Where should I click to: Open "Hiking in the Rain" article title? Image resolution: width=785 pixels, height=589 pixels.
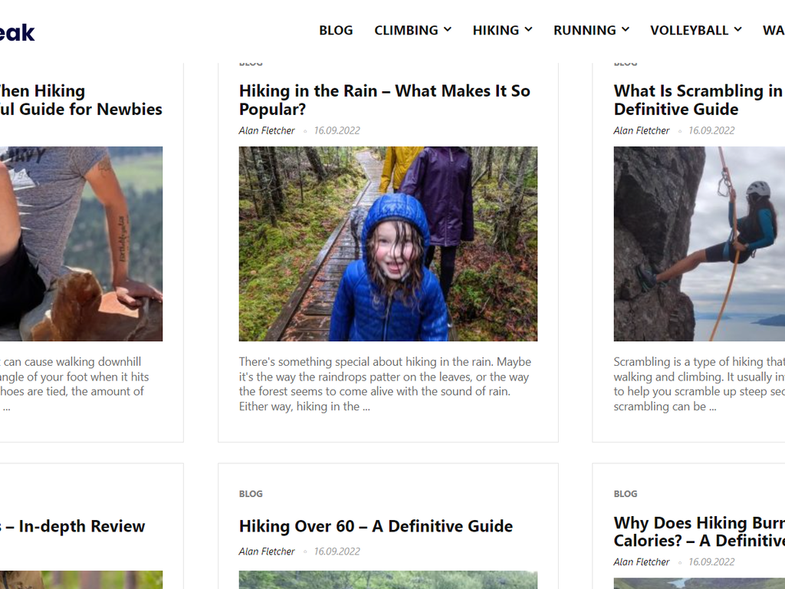[x=384, y=100]
